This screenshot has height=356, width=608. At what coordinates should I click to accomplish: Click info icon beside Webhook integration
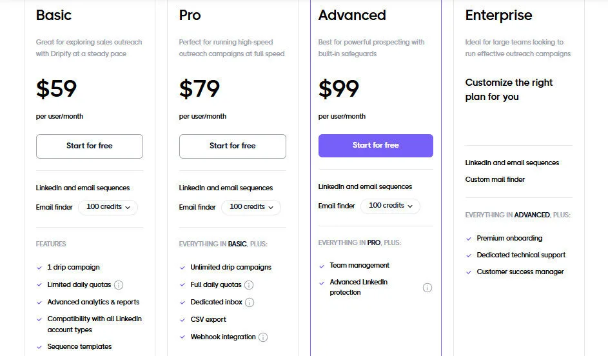pyautogui.click(x=263, y=337)
